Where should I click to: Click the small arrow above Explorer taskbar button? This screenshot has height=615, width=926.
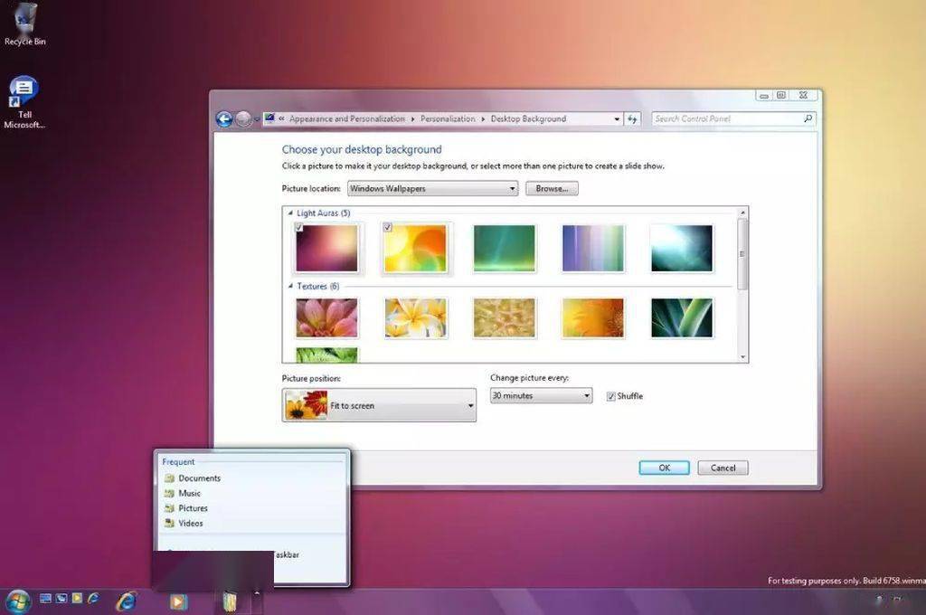(257, 592)
